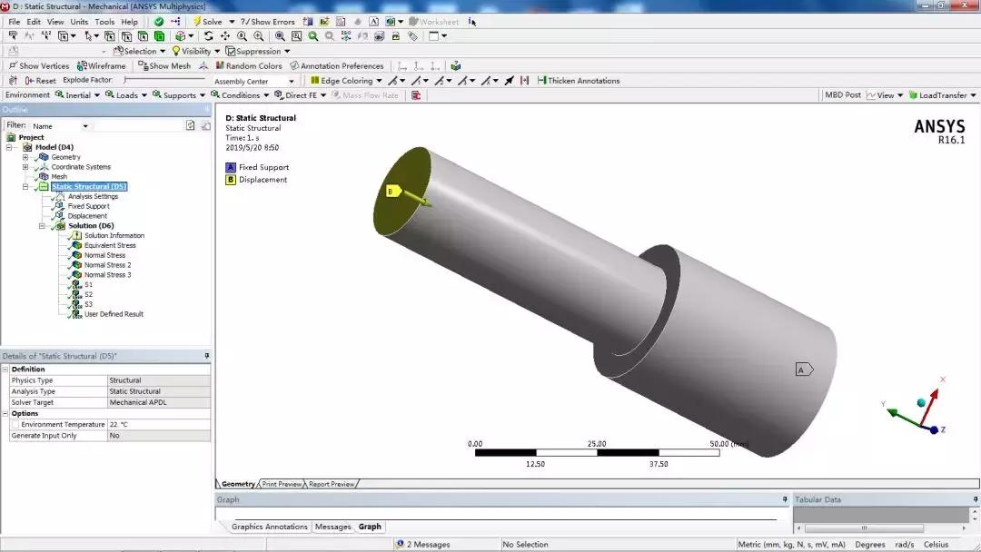Screen dimensions: 981x552
Task: Collapse the Solution (D6) tree node
Action: pos(42,226)
